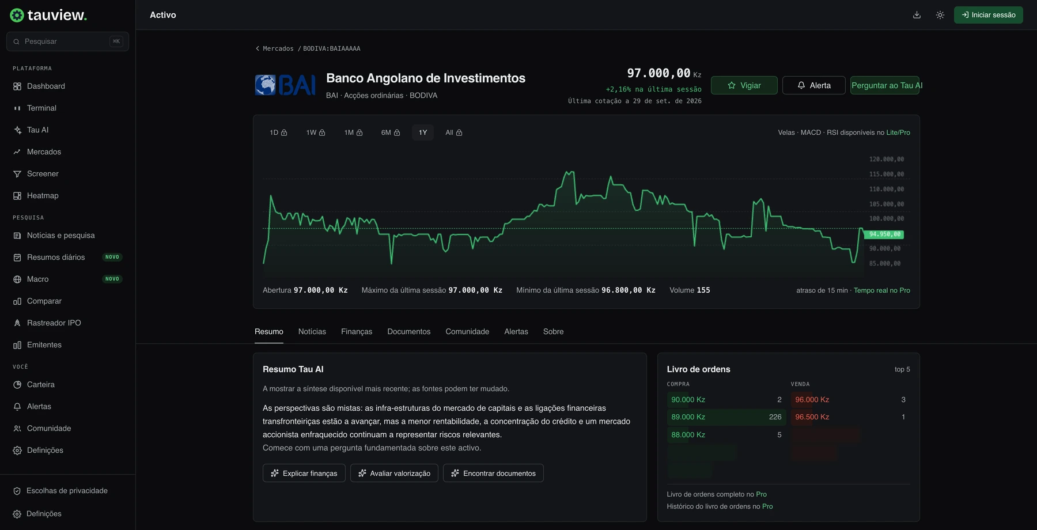Click Perguntar ao Tau AI button
1037x530 pixels.
[x=885, y=85]
